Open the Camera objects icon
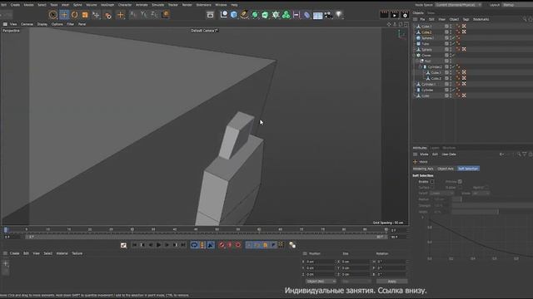The image size is (533, 299). [328, 15]
